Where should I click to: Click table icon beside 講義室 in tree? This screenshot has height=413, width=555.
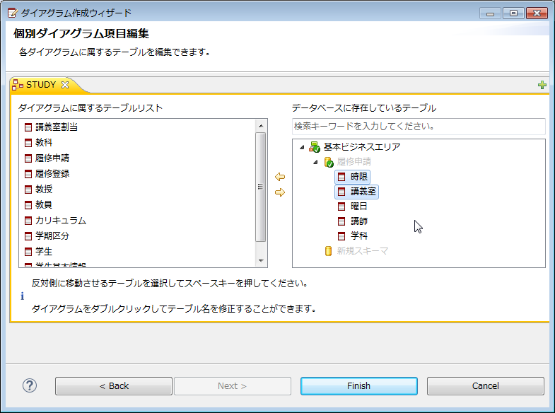341,192
